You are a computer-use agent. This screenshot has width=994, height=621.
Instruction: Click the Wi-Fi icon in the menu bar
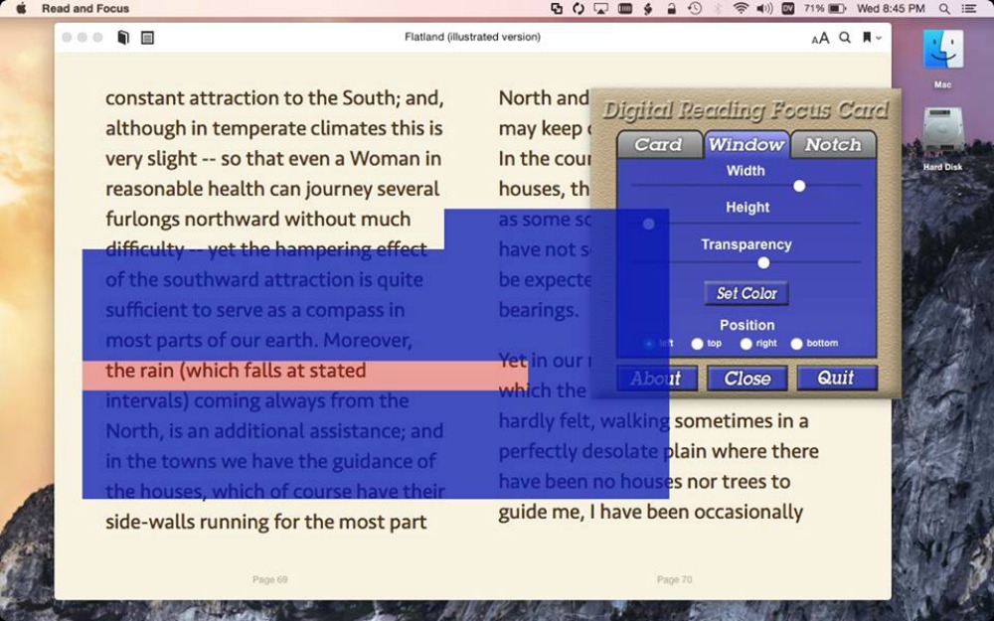741,8
